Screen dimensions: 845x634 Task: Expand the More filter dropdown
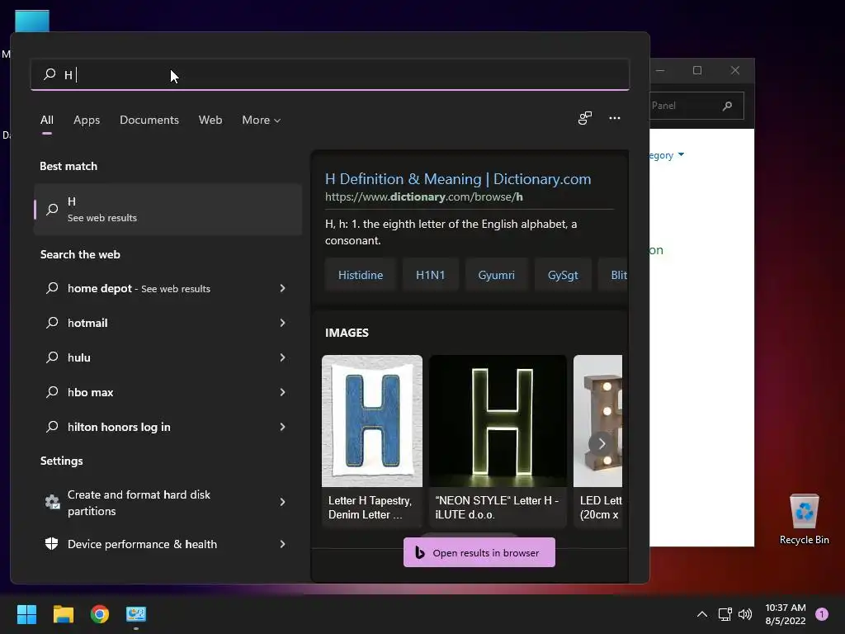[x=262, y=120]
